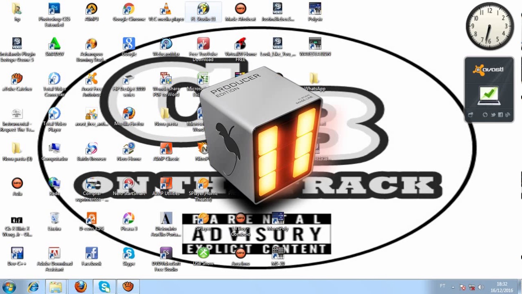Screen dimensions: 522x294
Task: Launch WebcamMax from the desktop
Action: point(166,47)
